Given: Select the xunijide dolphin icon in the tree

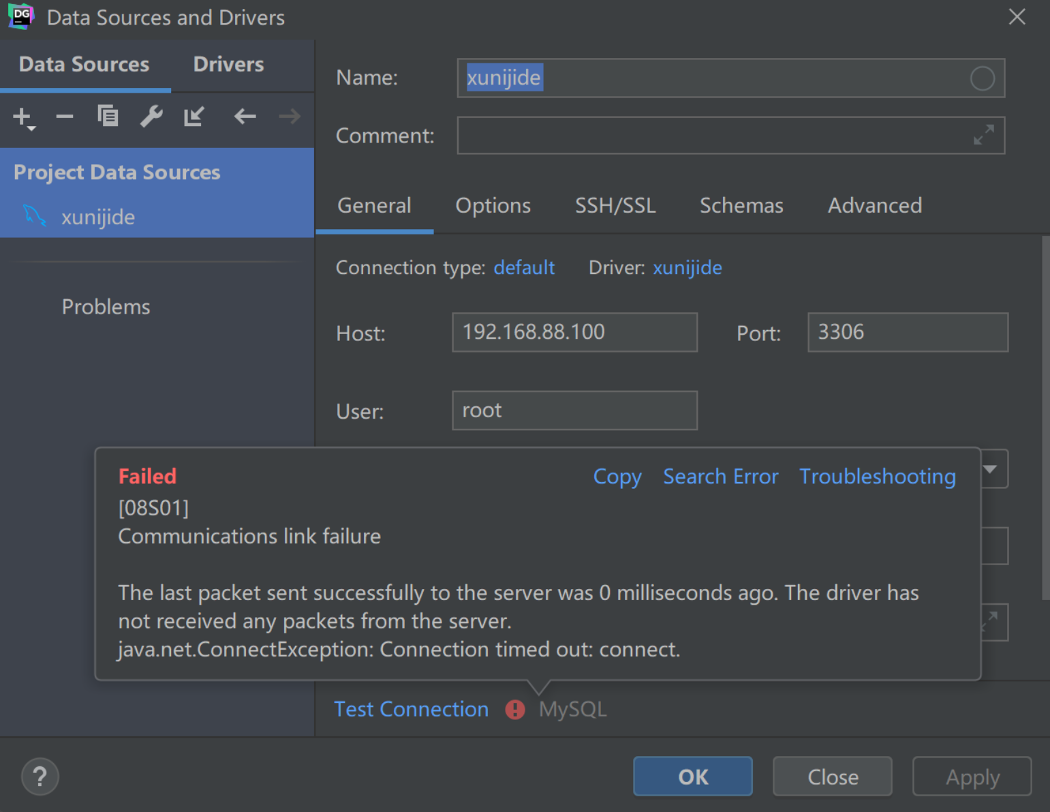Looking at the screenshot, I should click(x=33, y=217).
